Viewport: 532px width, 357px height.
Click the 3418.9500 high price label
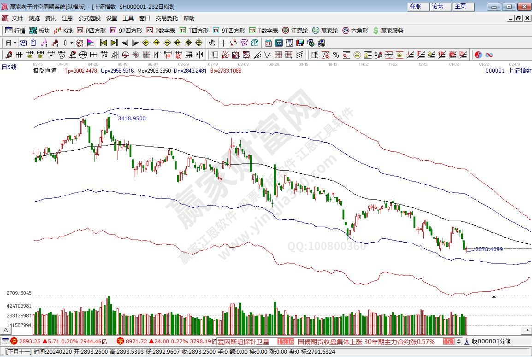(132, 118)
